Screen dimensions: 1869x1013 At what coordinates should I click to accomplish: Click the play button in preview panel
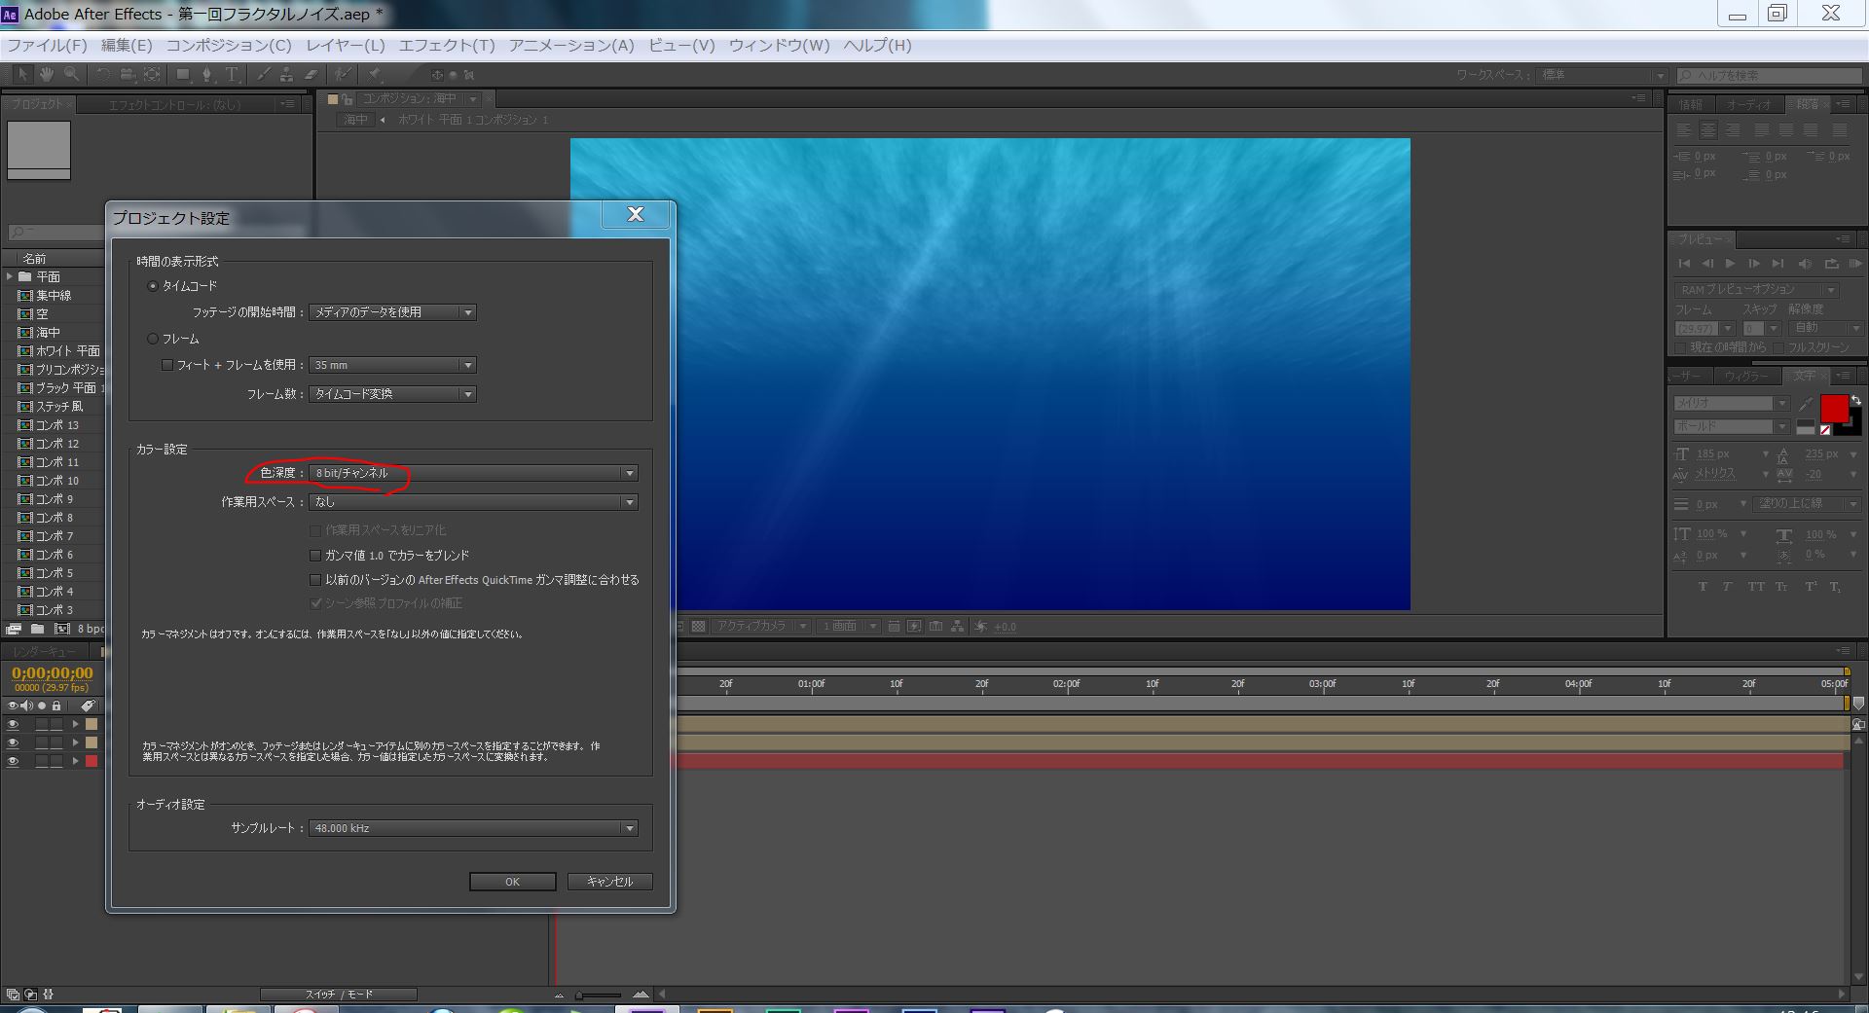pyautogui.click(x=1730, y=264)
